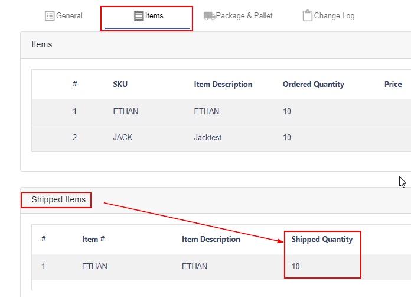Screen dimensions: 411x297
Task: Click the Items panel heading
Action: click(x=42, y=44)
